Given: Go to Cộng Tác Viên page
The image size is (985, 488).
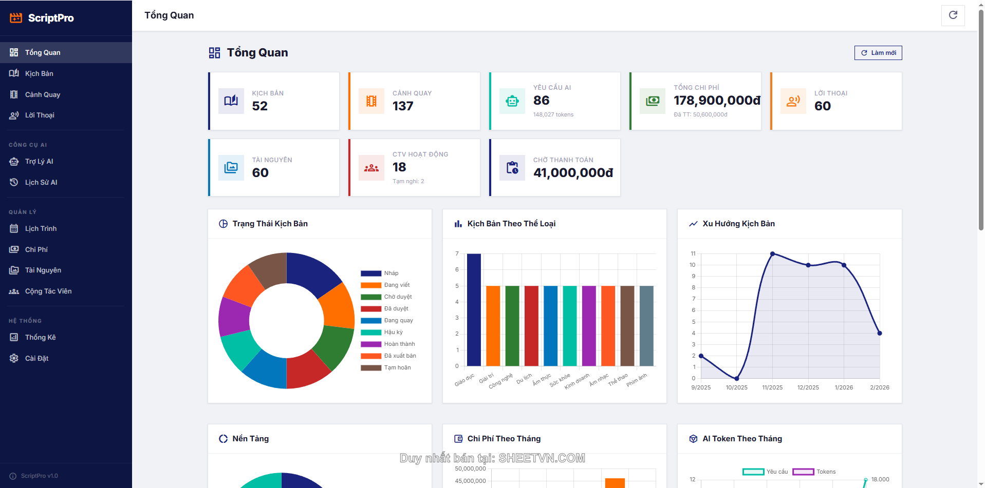Looking at the screenshot, I should click(x=48, y=291).
